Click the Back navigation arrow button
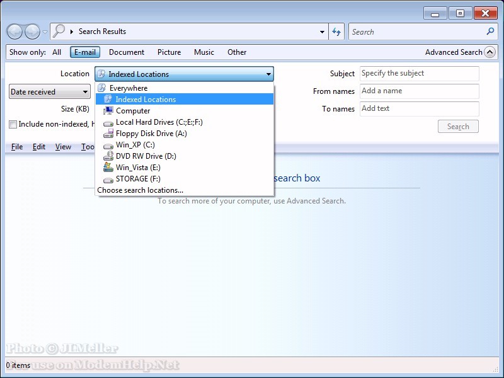Screen dimensions: 504x378 click(15, 31)
